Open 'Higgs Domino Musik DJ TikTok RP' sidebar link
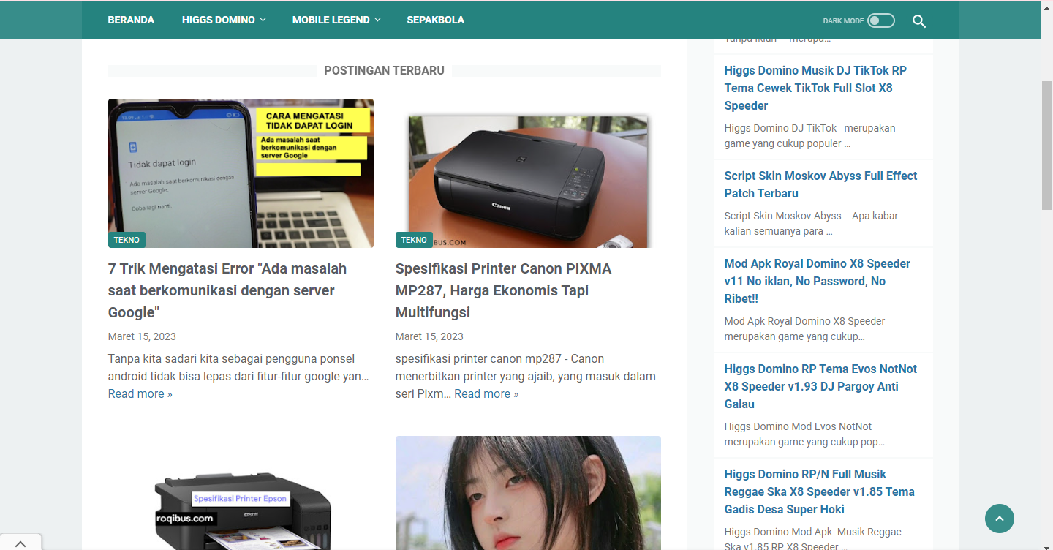The width and height of the screenshot is (1053, 550). [x=815, y=88]
